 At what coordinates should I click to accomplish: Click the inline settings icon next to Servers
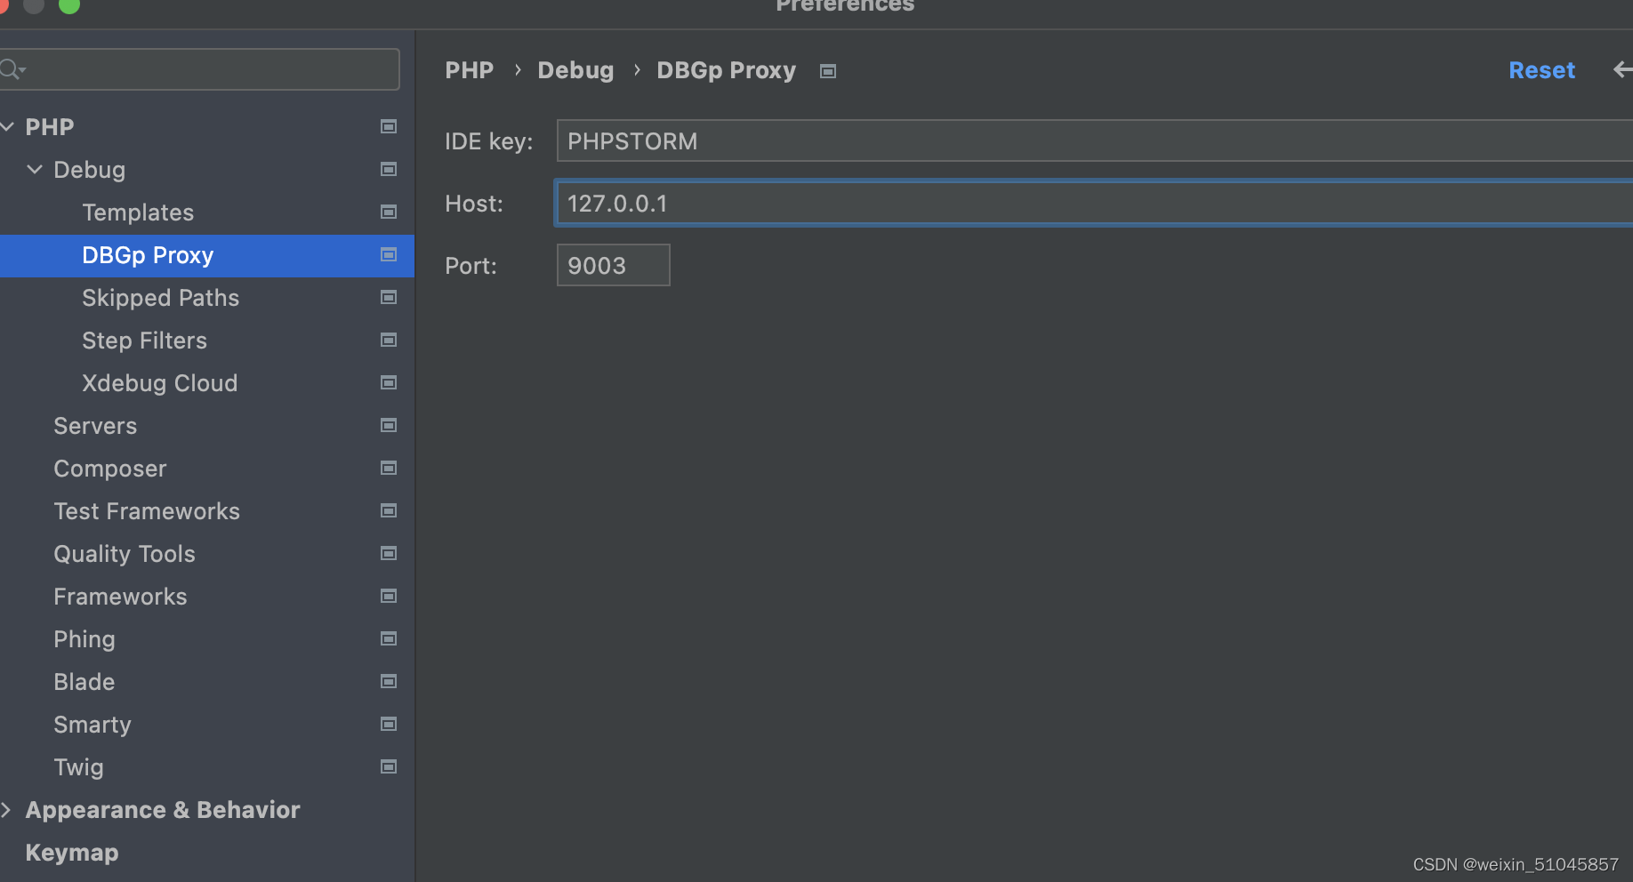coord(389,425)
